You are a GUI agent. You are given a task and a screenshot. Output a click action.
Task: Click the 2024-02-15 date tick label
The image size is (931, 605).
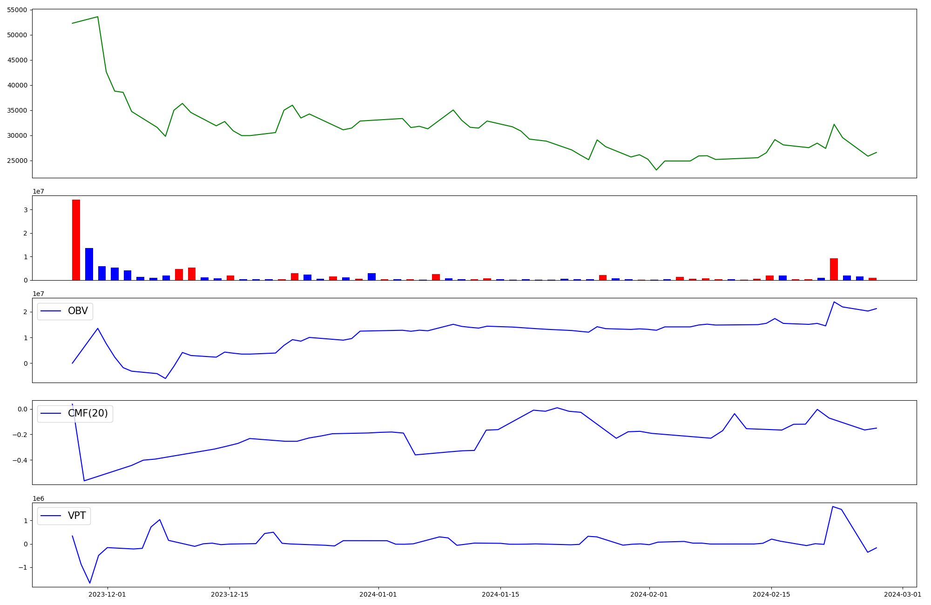[x=771, y=594]
